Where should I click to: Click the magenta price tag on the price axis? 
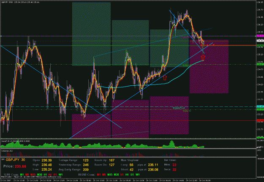click(260, 36)
